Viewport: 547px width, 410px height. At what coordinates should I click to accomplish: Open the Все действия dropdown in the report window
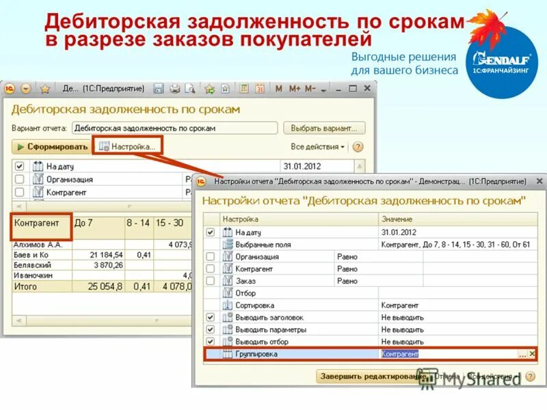pyautogui.click(x=317, y=147)
